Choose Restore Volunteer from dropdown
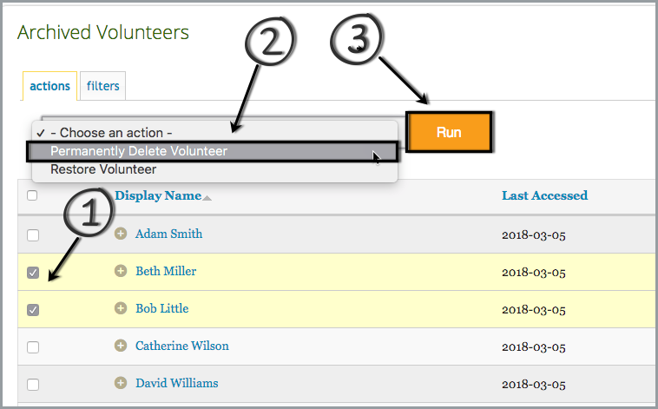Viewport: 658px width, 409px height. point(103,169)
